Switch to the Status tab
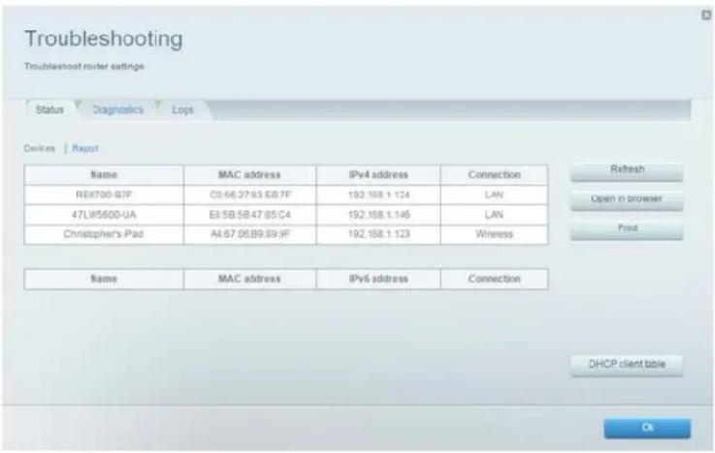Screen dimensions: 715x453 pyautogui.click(x=50, y=110)
